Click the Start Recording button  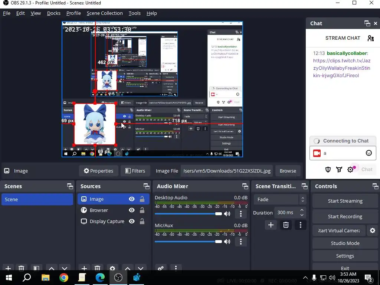pos(345,216)
